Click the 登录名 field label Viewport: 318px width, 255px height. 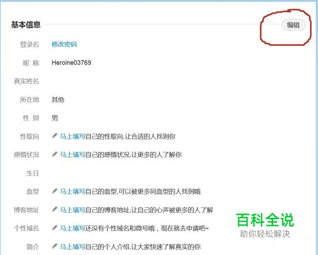29,45
